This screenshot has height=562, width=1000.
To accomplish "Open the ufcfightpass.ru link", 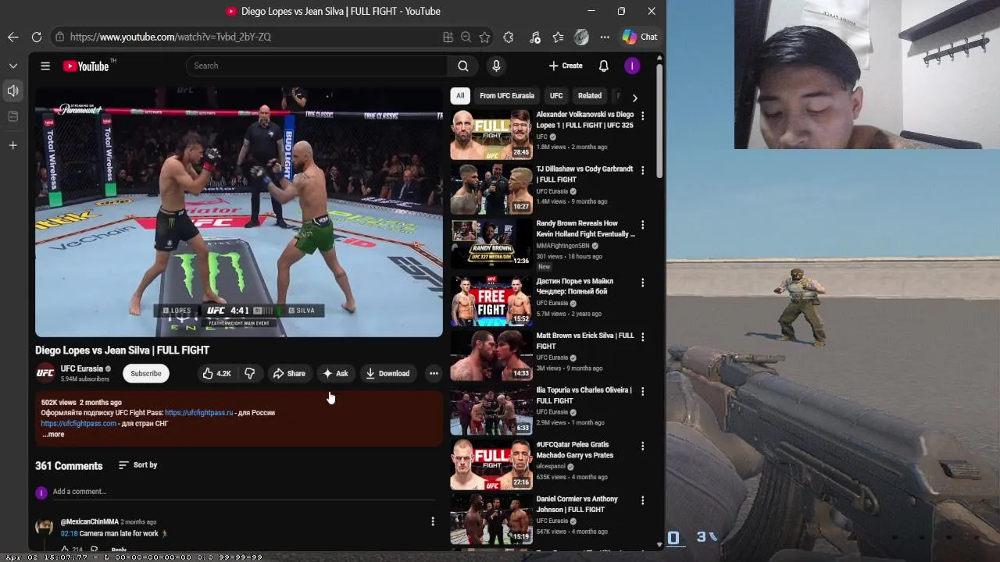I will point(199,412).
